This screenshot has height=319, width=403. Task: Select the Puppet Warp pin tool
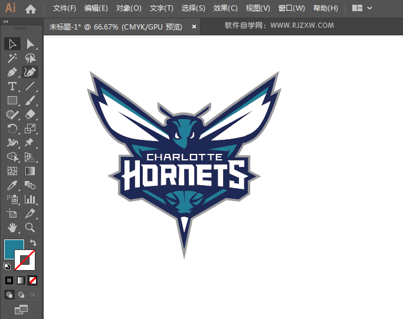(x=30, y=143)
